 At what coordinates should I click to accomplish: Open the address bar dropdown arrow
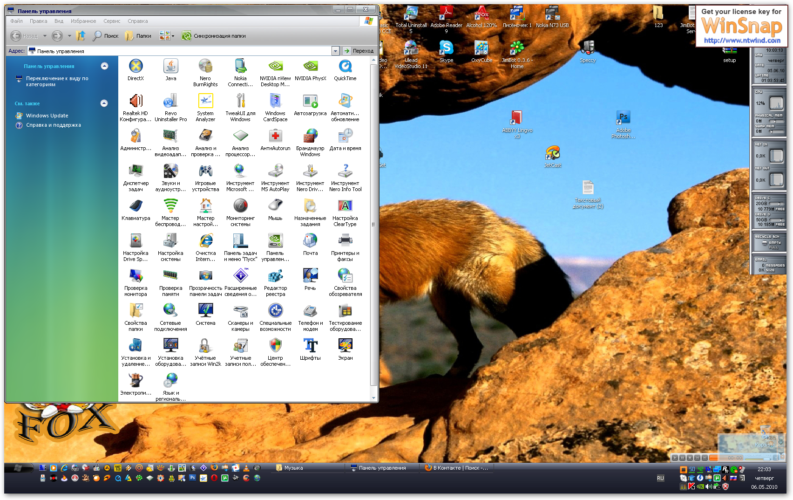[335, 51]
